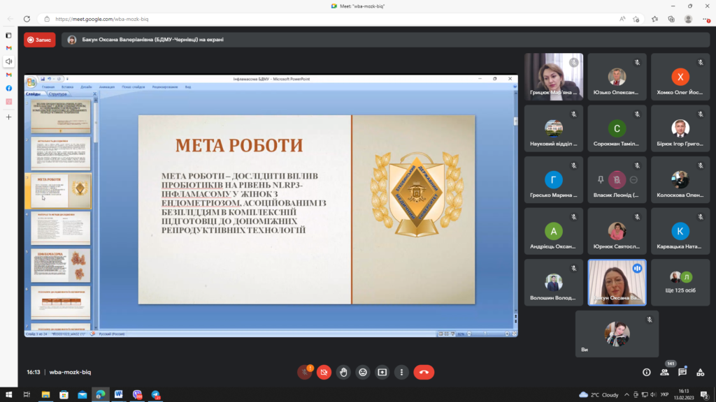The image size is (716, 402).
Task: Show hidden system tray icons chevron
Action: click(626, 394)
